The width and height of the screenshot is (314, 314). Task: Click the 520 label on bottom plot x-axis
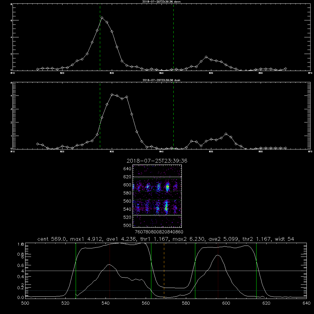point(65,303)
